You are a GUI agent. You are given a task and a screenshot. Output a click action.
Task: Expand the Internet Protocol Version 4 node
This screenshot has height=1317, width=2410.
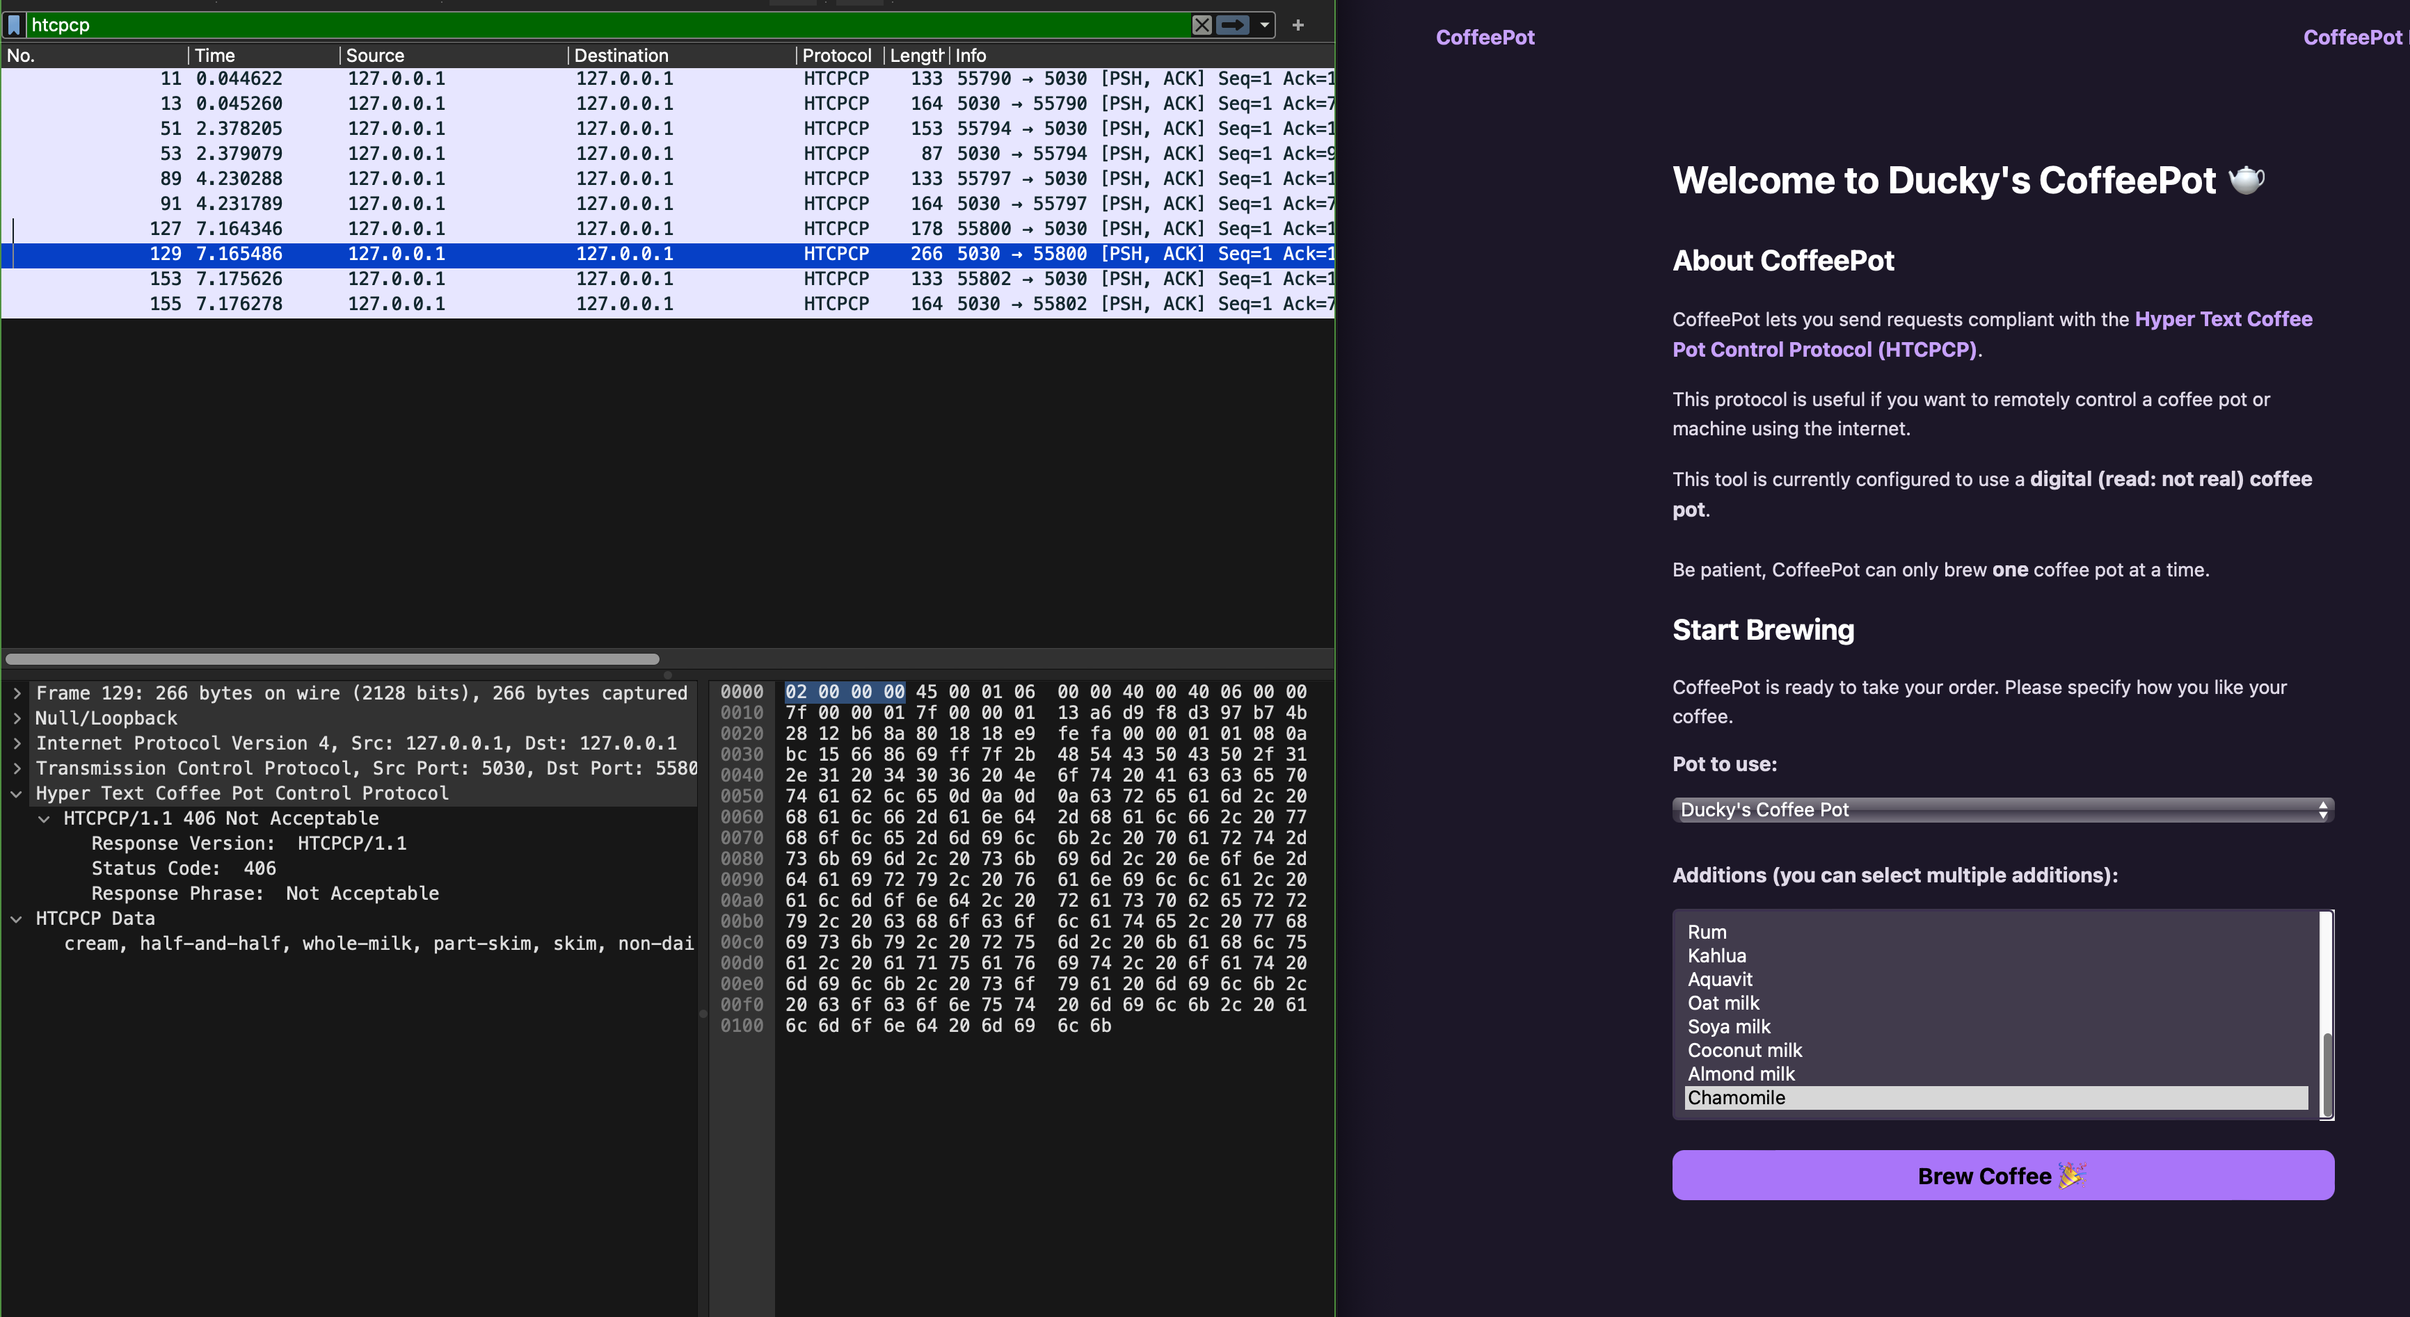click(17, 743)
